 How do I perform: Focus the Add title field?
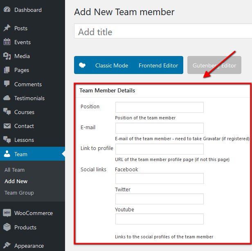click(x=163, y=31)
